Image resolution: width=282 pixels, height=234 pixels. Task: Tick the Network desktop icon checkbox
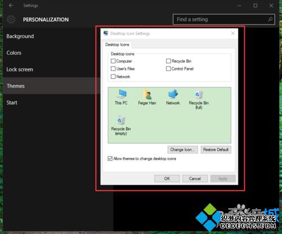click(x=113, y=77)
